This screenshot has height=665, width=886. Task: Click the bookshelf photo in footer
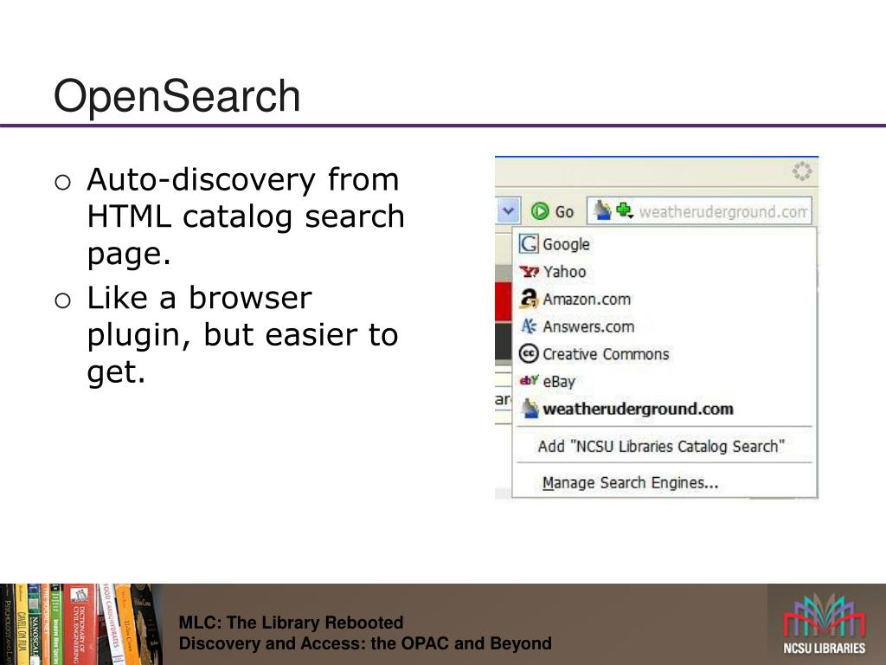tap(80, 624)
